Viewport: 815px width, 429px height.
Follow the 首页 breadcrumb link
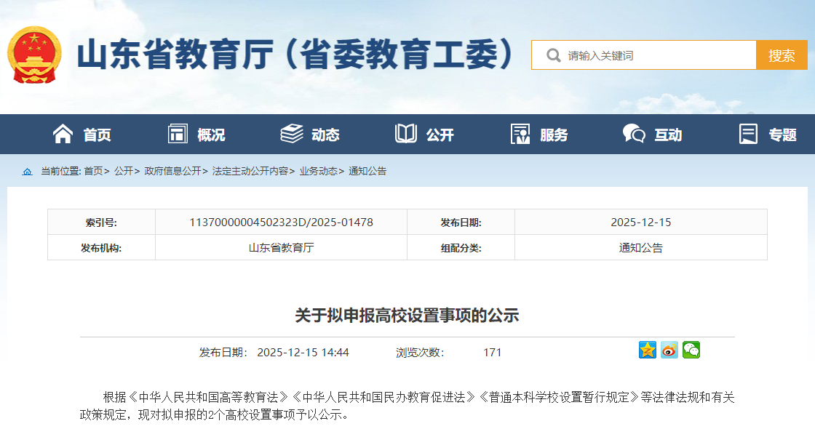pos(93,172)
